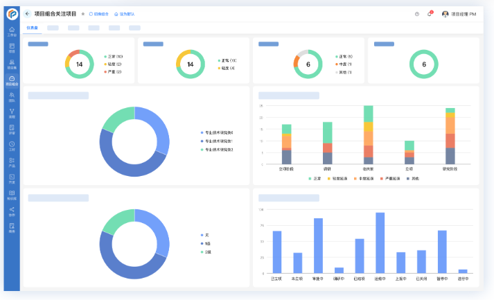
Task: Open the 工作台 workbench sidebar icon
Action: 12,31
